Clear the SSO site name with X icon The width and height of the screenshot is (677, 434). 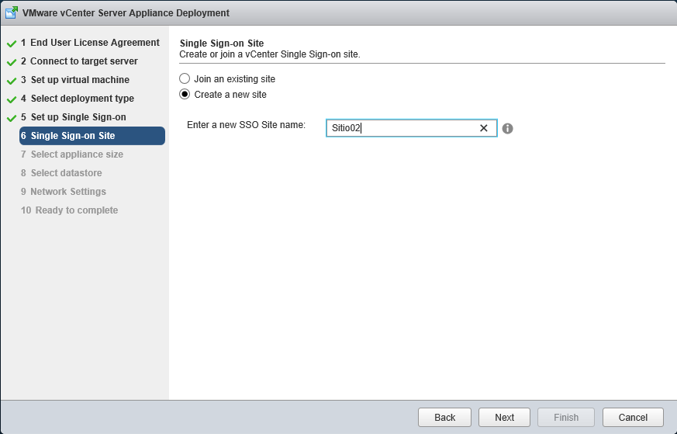(484, 128)
